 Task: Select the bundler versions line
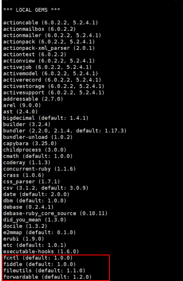coord(65,131)
